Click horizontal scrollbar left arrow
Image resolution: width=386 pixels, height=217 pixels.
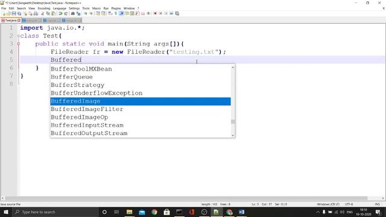pyautogui.click(x=2, y=198)
